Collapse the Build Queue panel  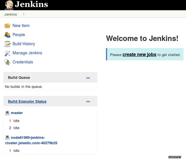pyautogui.click(x=88, y=78)
